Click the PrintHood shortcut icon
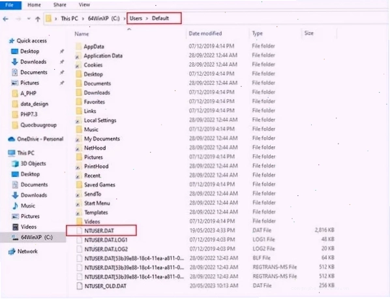 point(79,166)
